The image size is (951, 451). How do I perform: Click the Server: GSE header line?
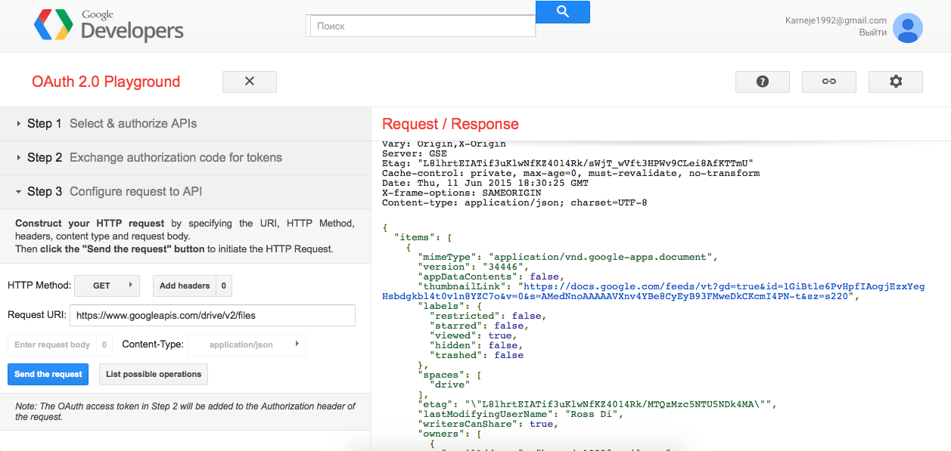(415, 153)
